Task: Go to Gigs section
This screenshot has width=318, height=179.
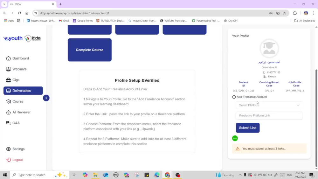Action: point(16,80)
